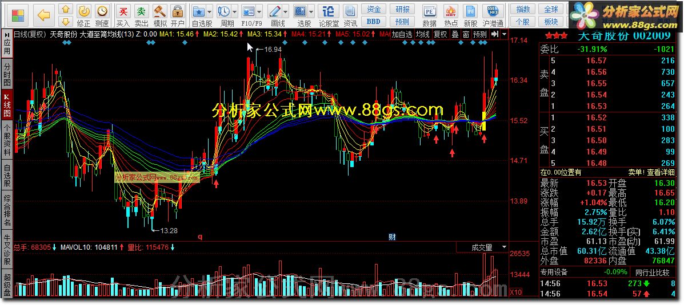Open the 个股资料 sidebar tab
The height and width of the screenshot is (305, 684).
[7, 140]
